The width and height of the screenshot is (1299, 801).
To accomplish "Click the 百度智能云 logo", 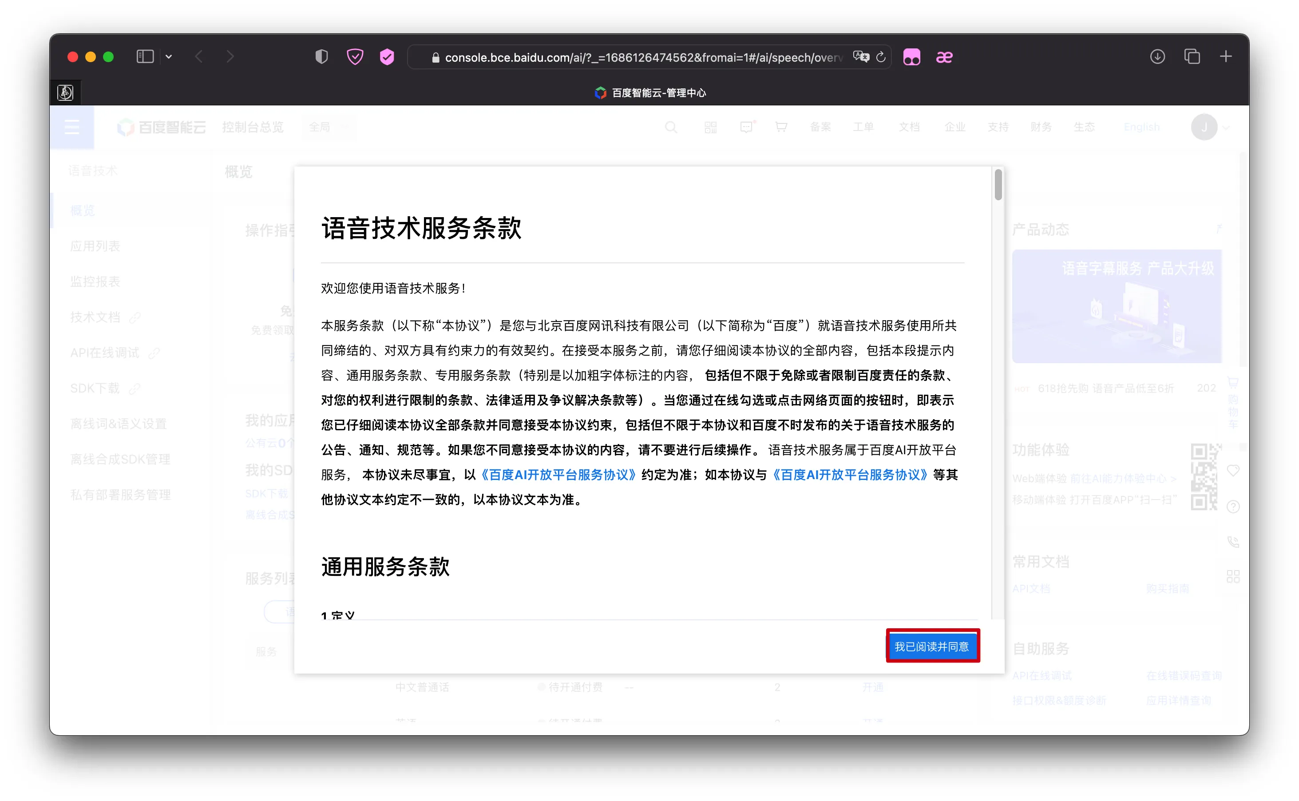I will click(x=162, y=127).
